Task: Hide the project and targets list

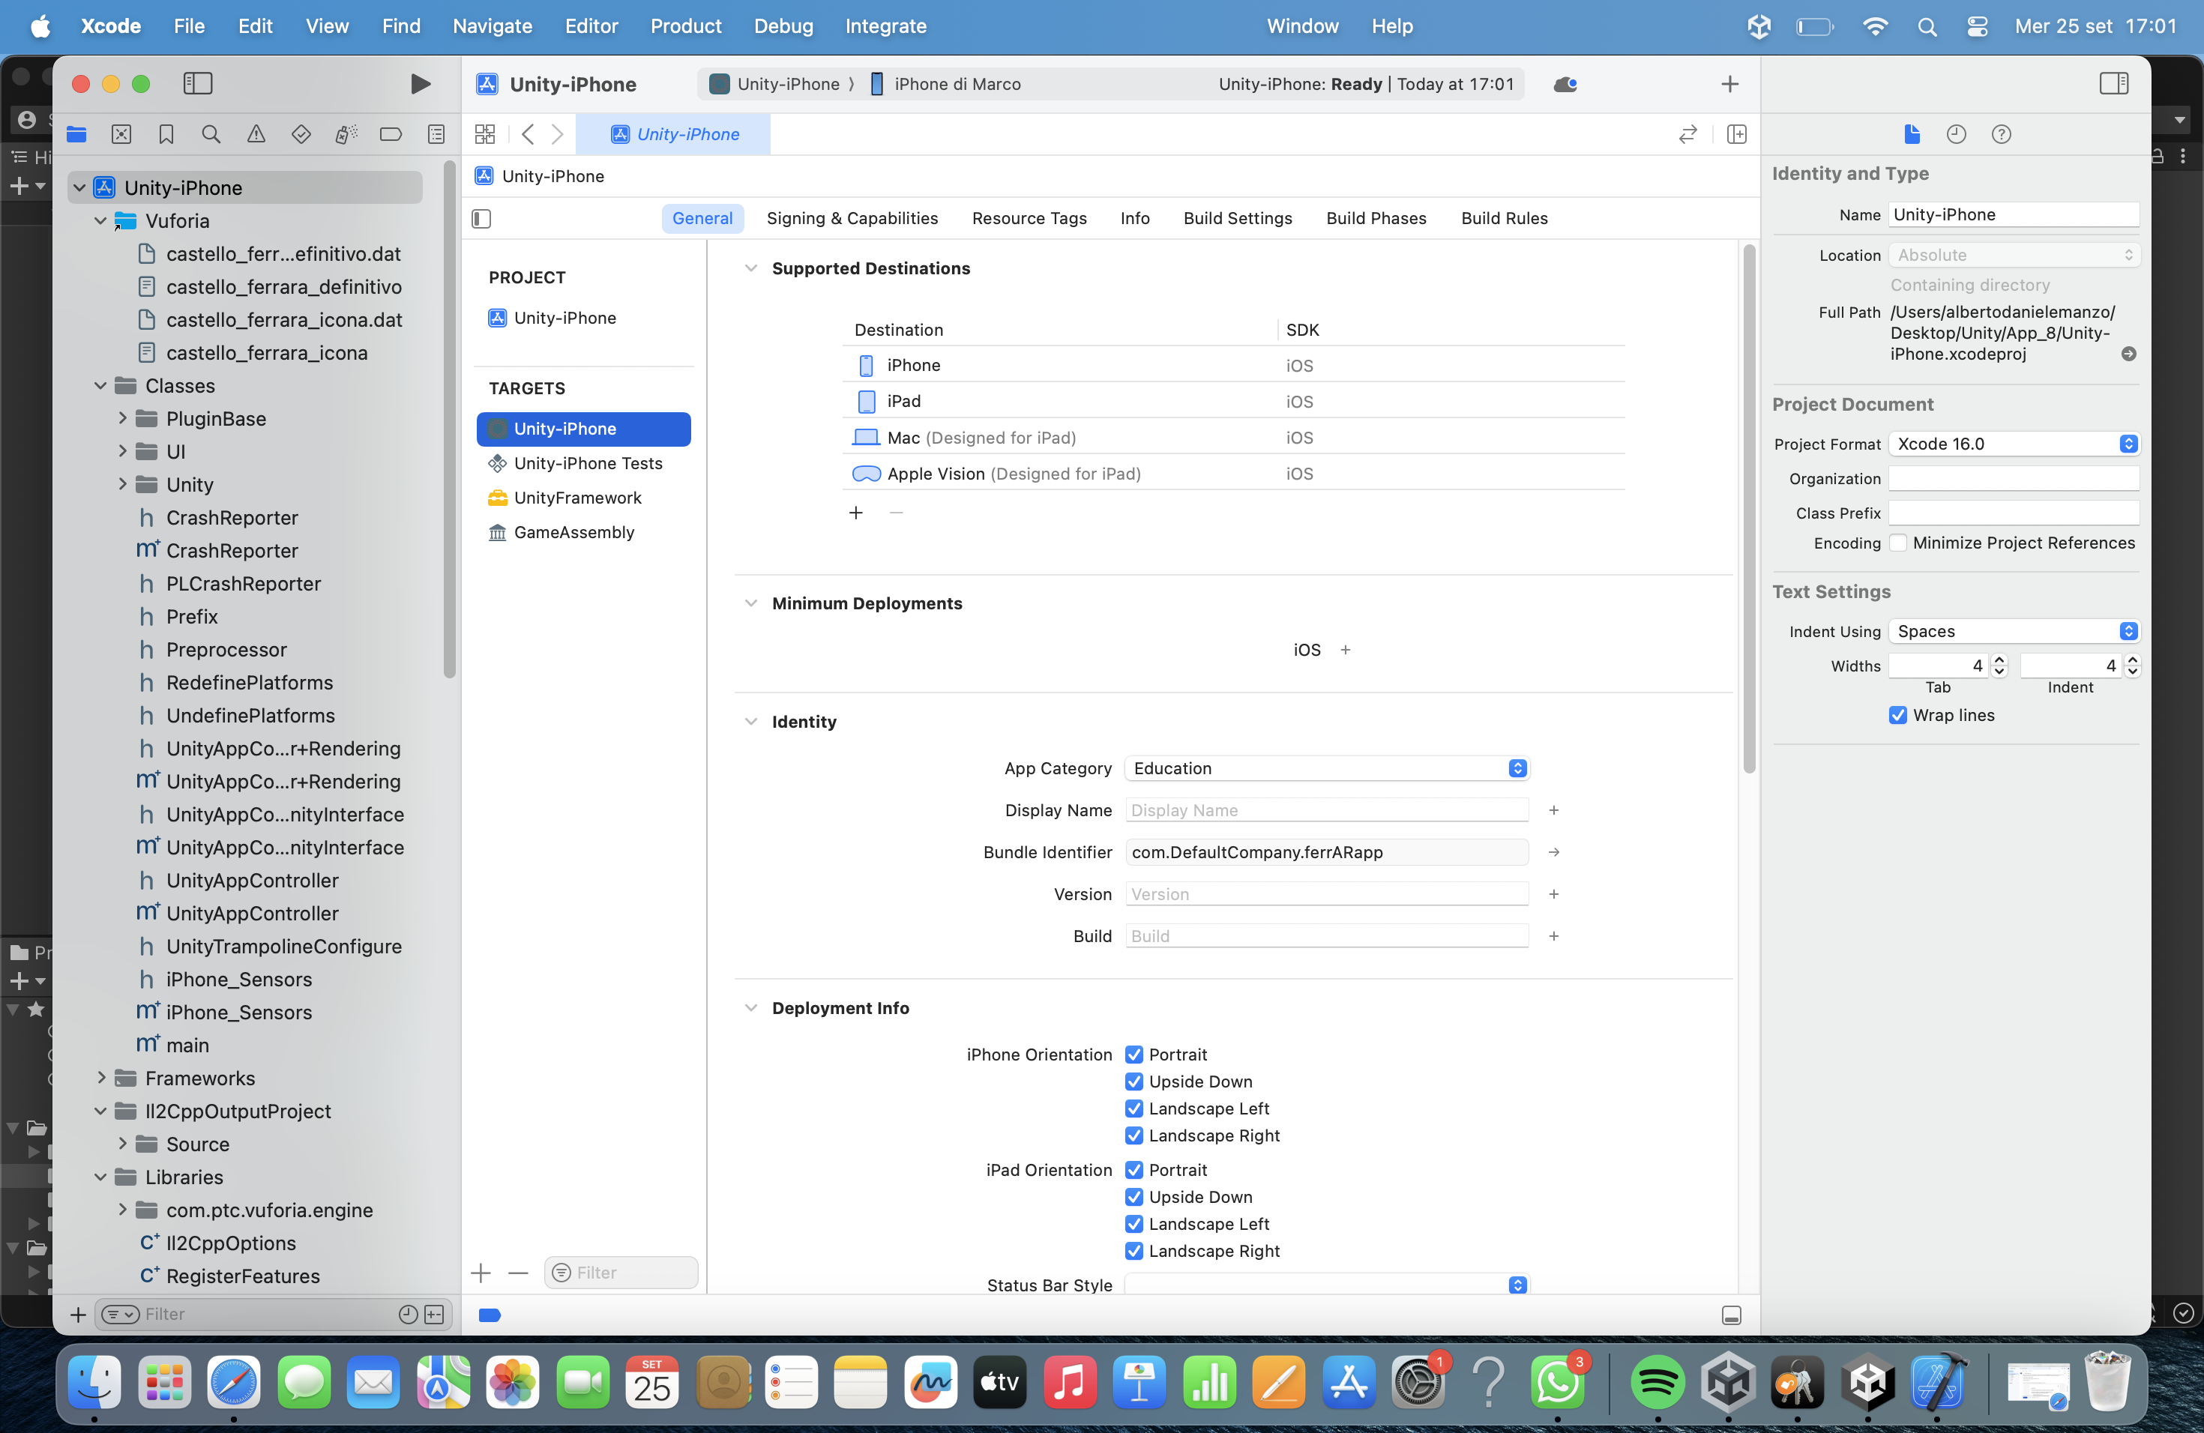Action: (x=481, y=218)
